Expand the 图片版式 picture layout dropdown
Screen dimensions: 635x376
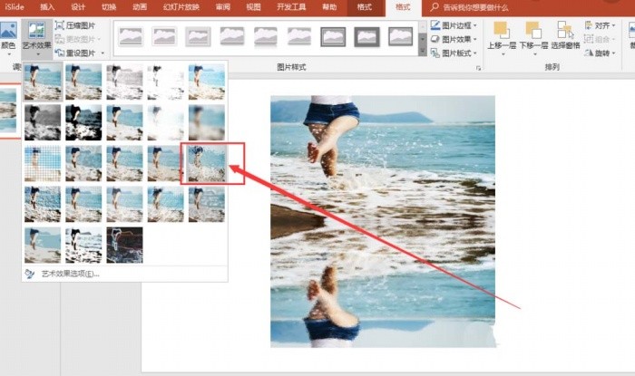[454, 53]
